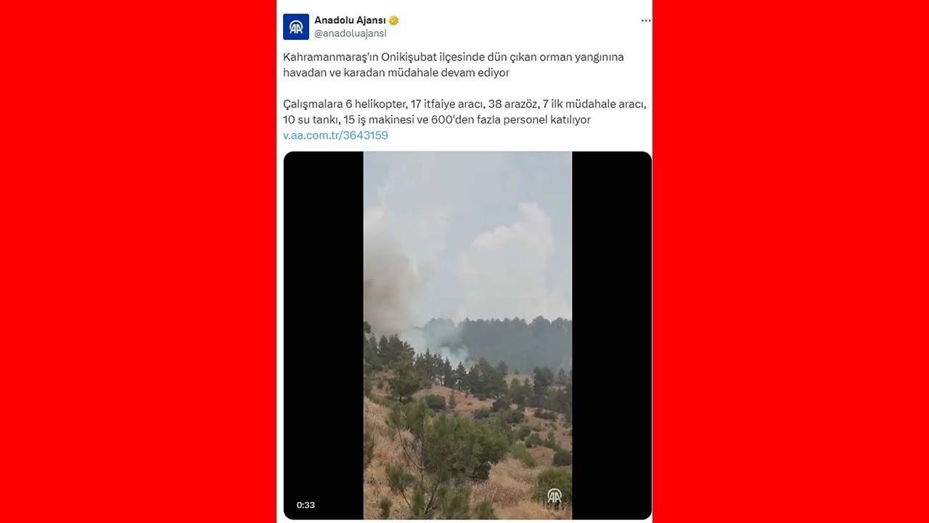The width and height of the screenshot is (929, 523).
Task: Click the black letterbox bar right of the video
Action: tap(612, 336)
